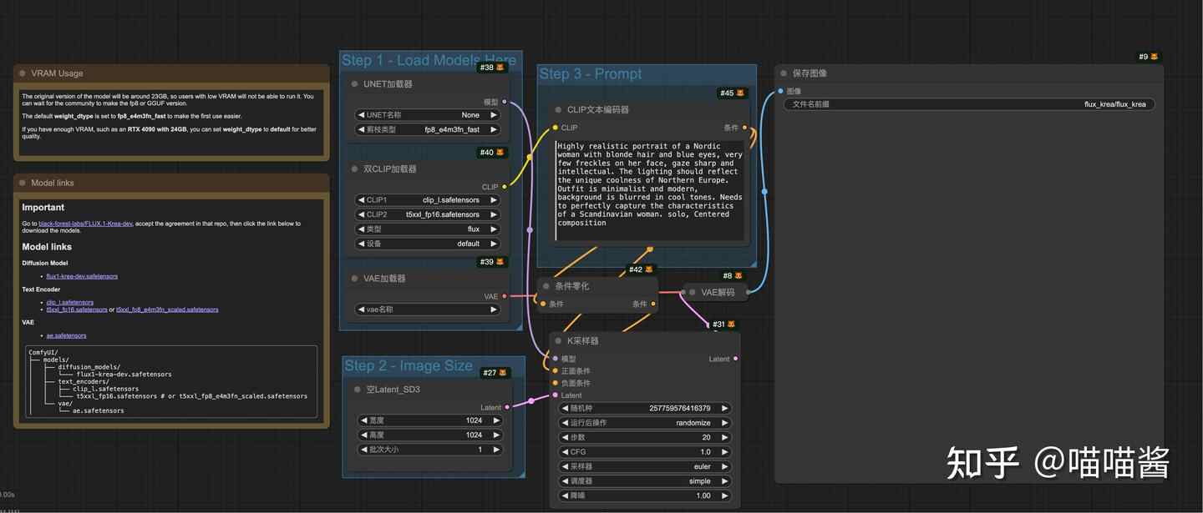Decrease CFG with its left arrow
This screenshot has width=1203, height=513.
[x=564, y=452]
